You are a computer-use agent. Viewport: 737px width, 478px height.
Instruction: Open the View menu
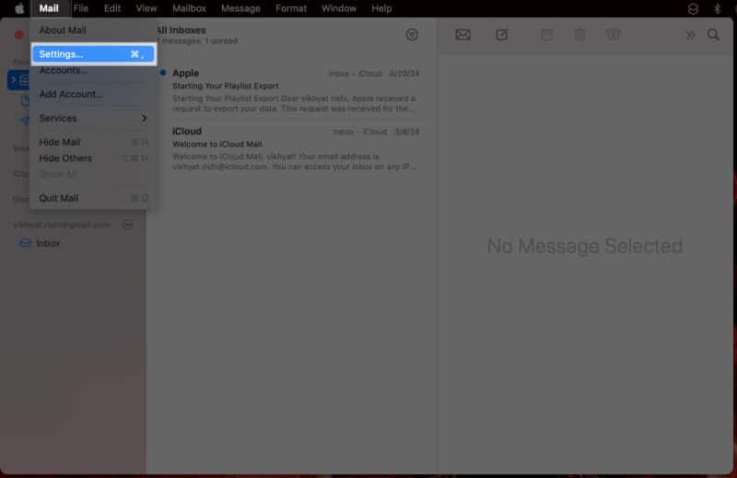coord(146,8)
